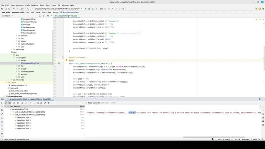Debug the configuration with the bug icon
Image resolution: width=265 pixels, height=149 pixels.
89,9
